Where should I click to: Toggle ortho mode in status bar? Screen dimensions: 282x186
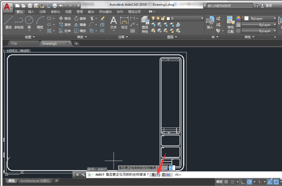tap(243, 182)
